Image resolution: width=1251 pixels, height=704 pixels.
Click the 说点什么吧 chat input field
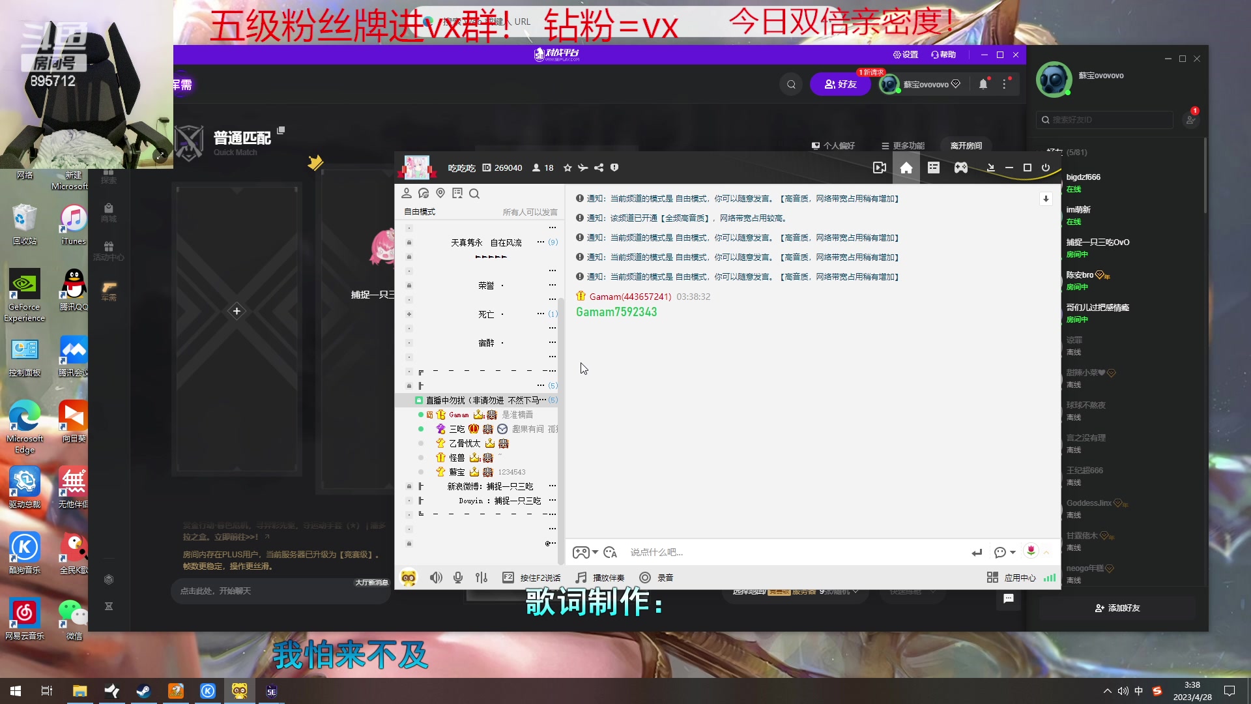[x=717, y=552]
